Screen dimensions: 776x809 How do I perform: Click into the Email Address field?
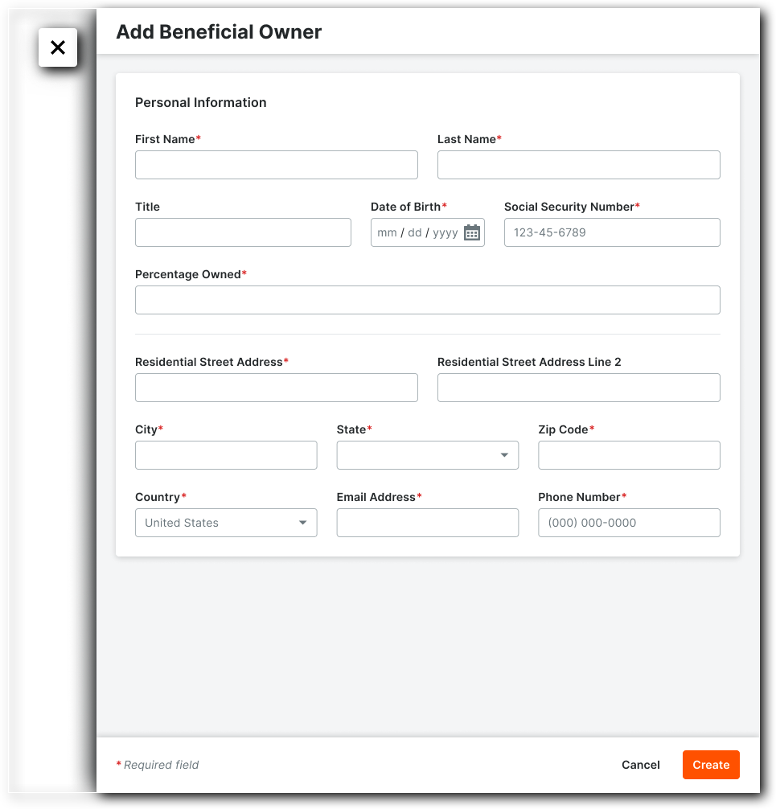[x=427, y=523]
